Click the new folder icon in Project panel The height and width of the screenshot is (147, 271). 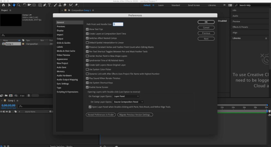[6, 95]
